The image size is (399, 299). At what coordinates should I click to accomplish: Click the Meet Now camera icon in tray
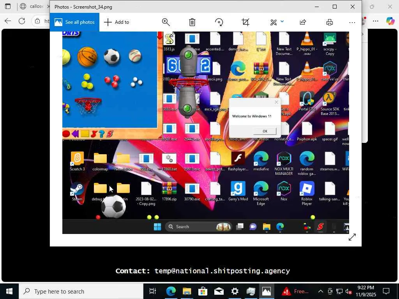[330, 291]
